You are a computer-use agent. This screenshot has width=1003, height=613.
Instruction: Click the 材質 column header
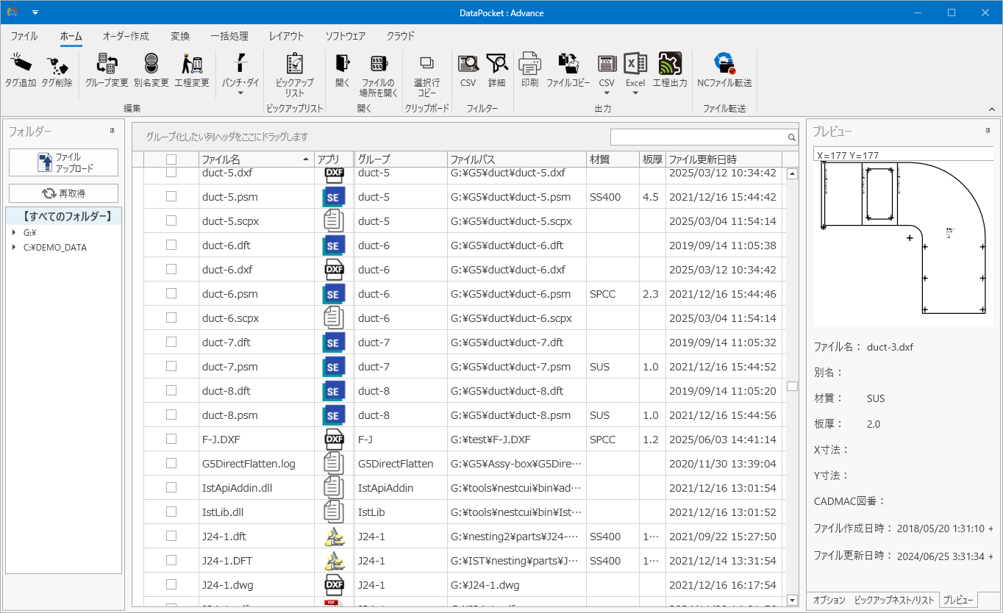click(613, 159)
